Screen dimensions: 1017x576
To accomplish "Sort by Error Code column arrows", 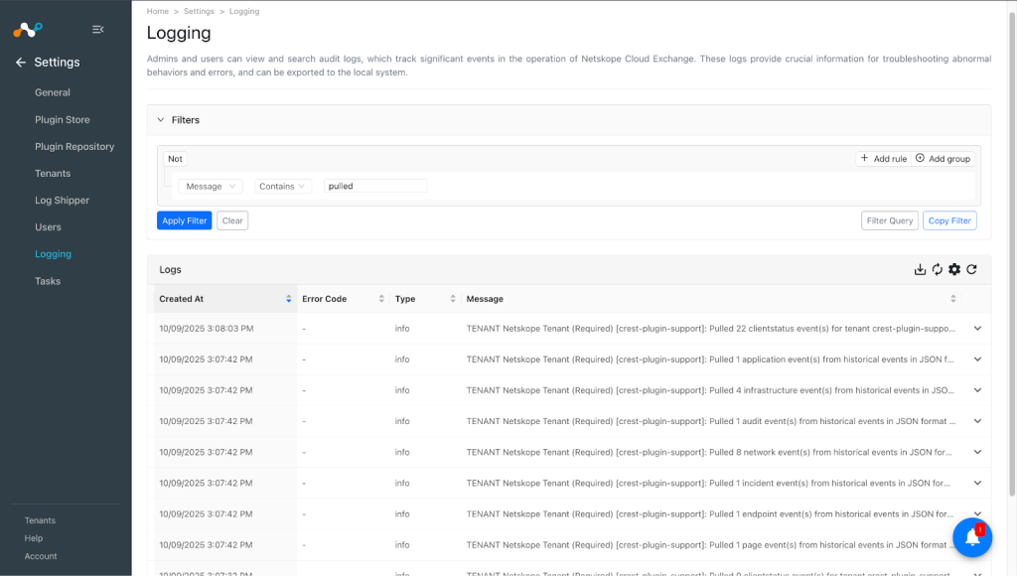I will click(x=381, y=299).
